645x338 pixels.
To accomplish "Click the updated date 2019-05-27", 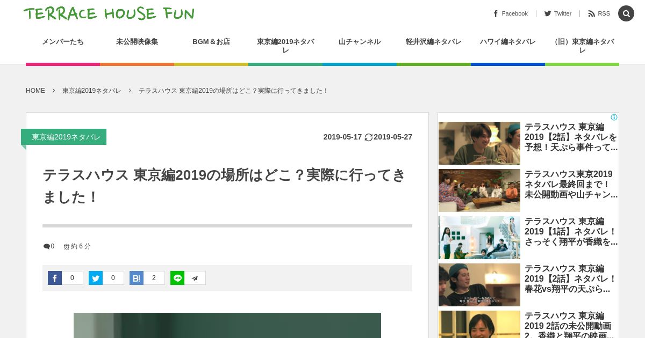I will [x=393, y=137].
